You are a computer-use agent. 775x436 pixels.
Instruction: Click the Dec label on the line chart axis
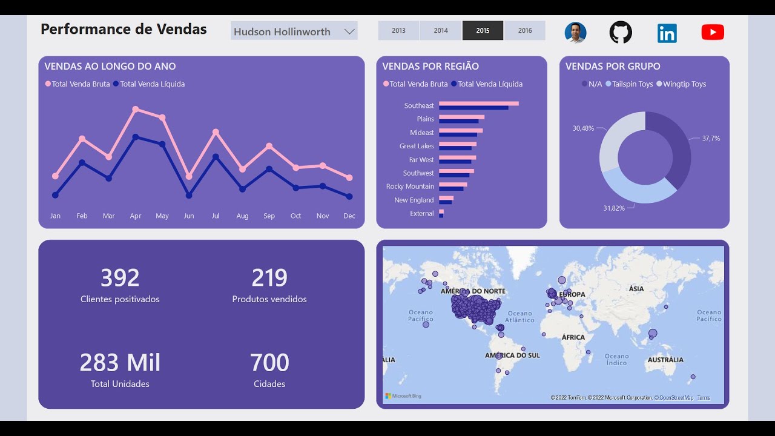click(x=349, y=216)
